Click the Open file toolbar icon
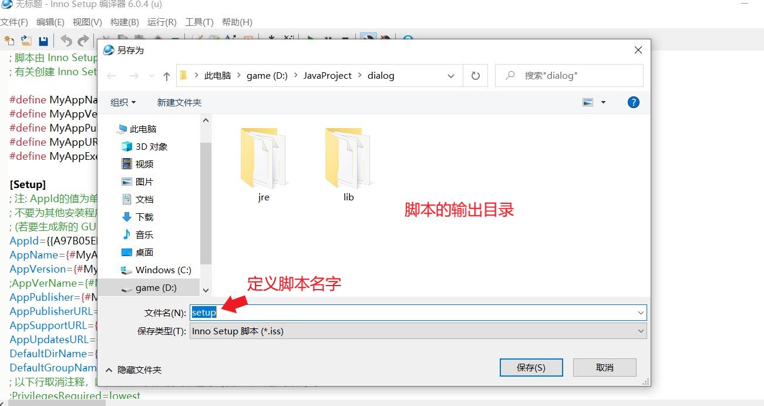Image resolution: width=764 pixels, height=406 pixels. point(26,41)
